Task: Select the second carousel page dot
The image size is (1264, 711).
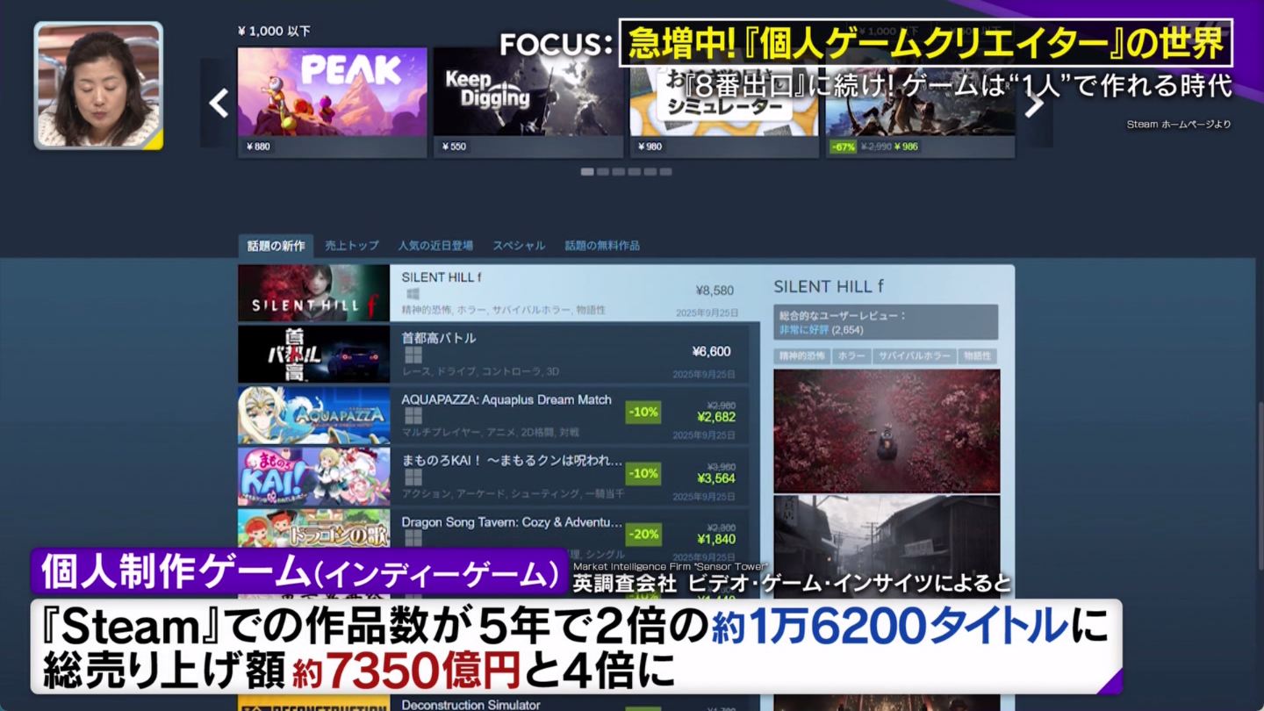Action: tap(603, 172)
